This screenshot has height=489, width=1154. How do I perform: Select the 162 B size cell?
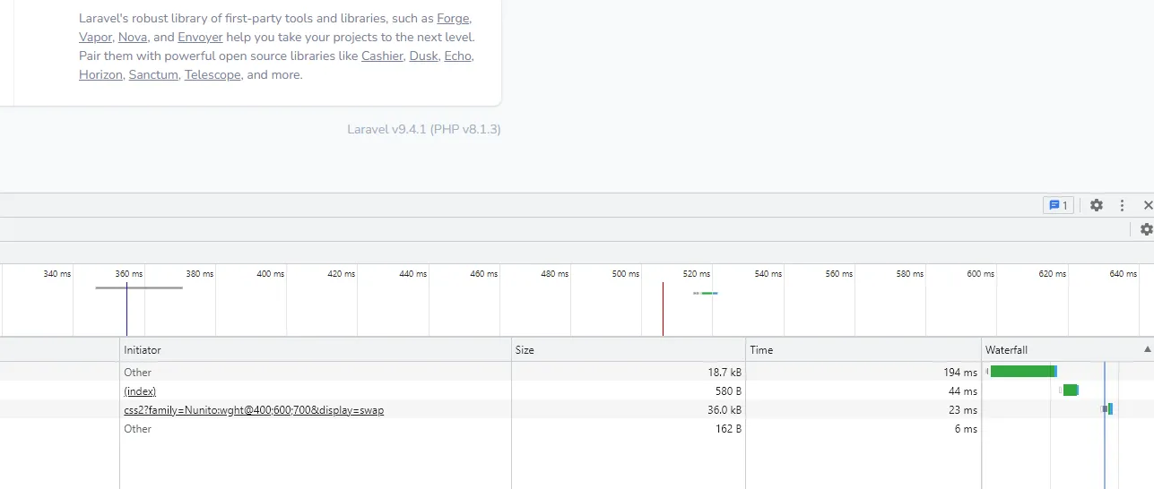point(629,428)
